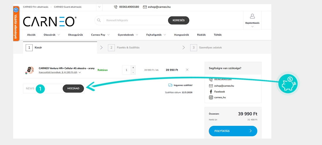
Task: Click eshop@carneo.hu in top bar
Action: pyautogui.click(x=159, y=7)
